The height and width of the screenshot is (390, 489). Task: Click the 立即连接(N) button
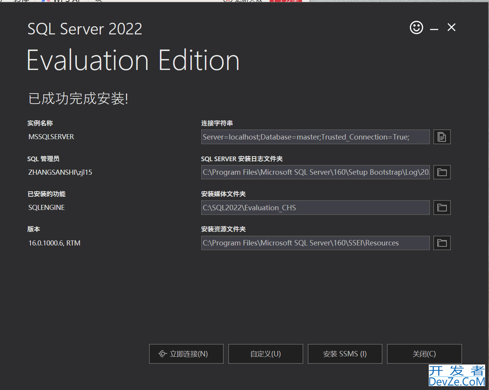pyautogui.click(x=186, y=354)
